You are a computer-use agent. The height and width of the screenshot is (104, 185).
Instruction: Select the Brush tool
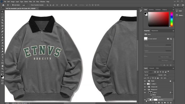tap(2, 34)
